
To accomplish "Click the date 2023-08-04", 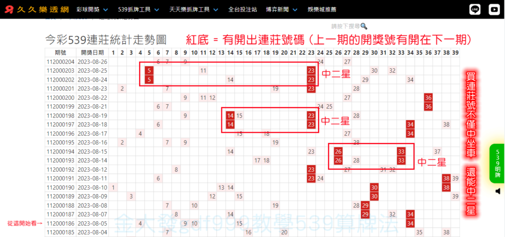I will (x=92, y=232).
